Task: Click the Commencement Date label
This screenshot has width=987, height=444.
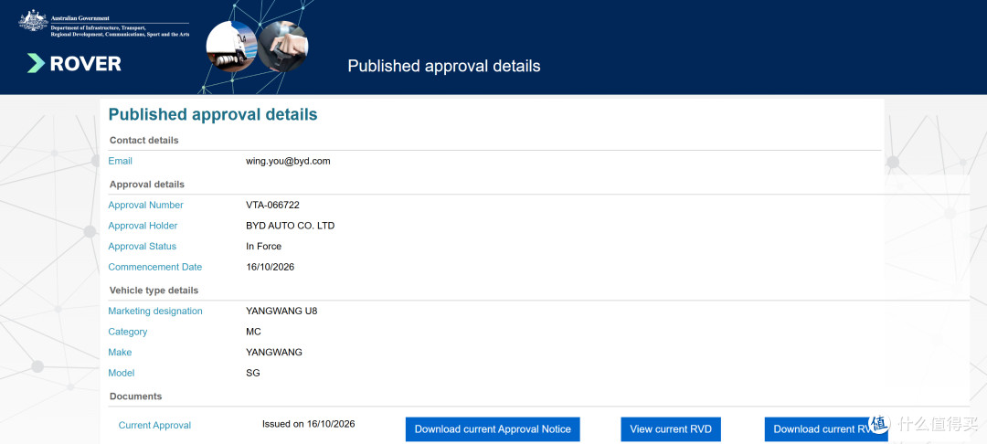Action: pos(154,267)
